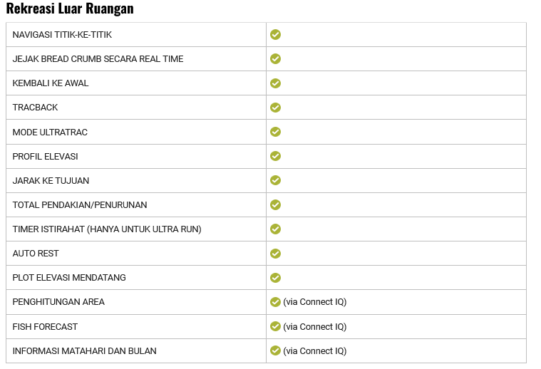Click the checkmark icon for Navigasi Titik-ke-Titik
This screenshot has height=369, width=541.
(x=275, y=34)
